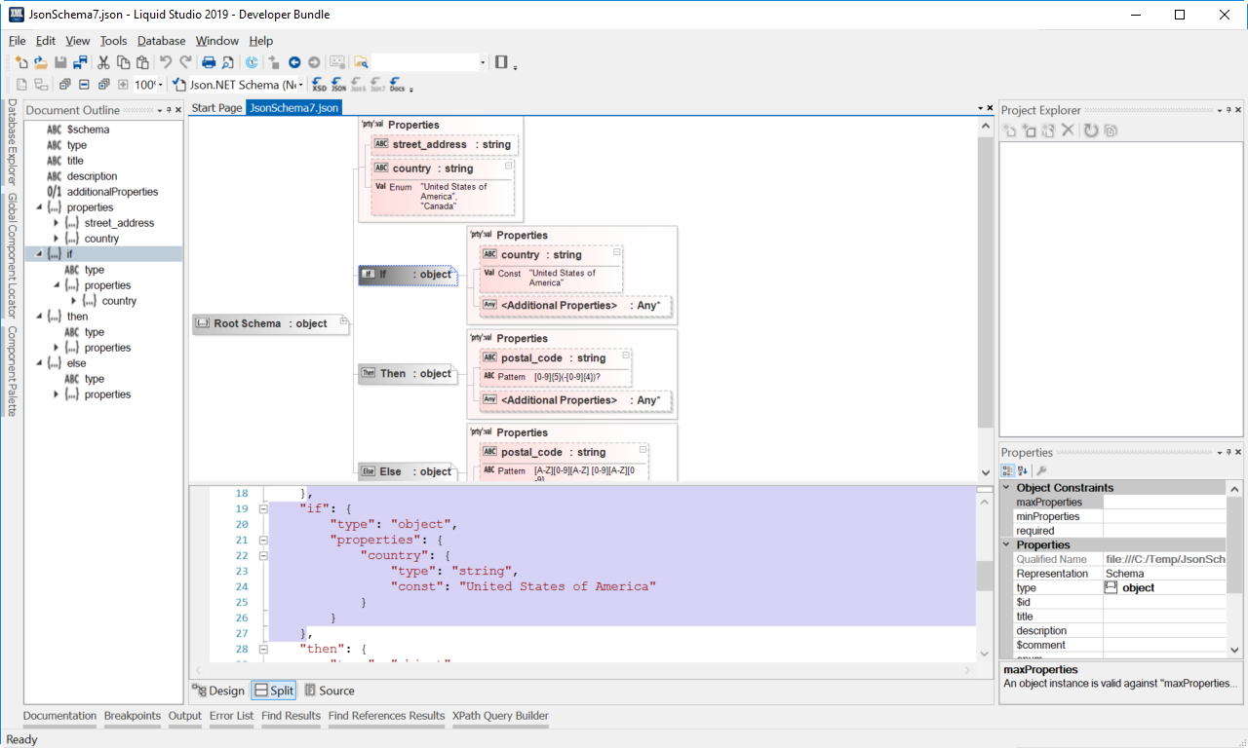
Task: Click the Redo icon on the toolbar
Action: tap(186, 61)
